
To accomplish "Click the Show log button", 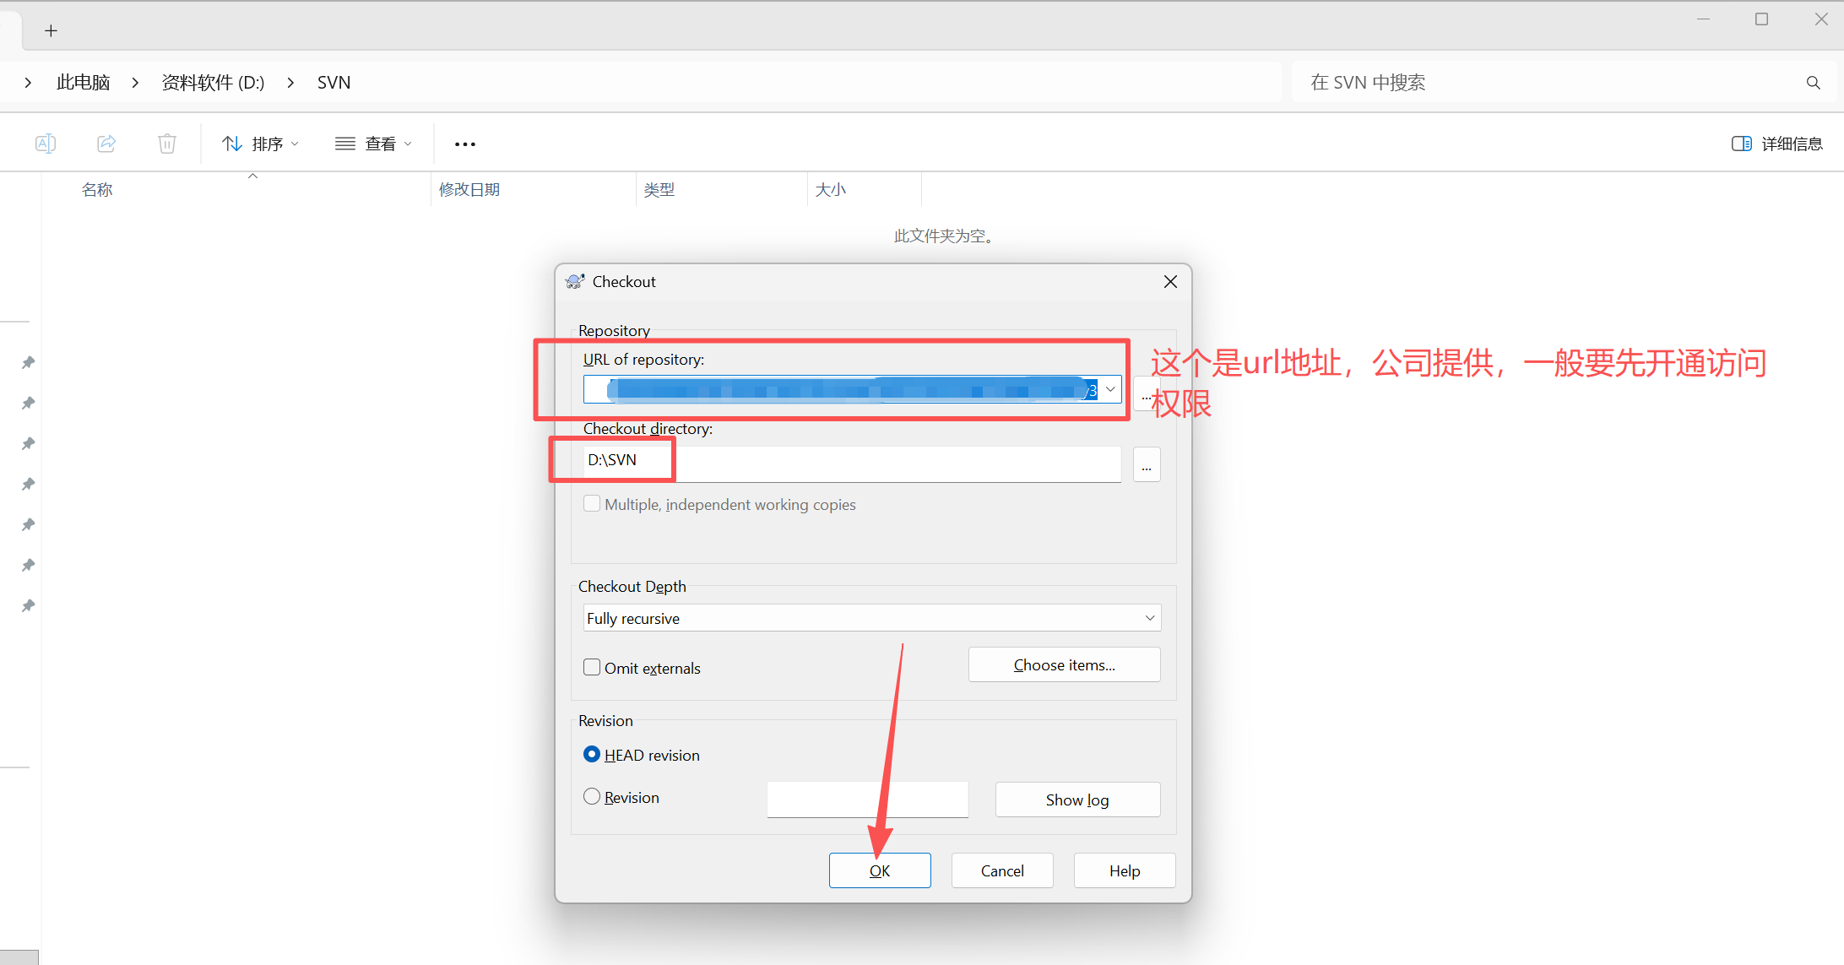I will 1077,800.
